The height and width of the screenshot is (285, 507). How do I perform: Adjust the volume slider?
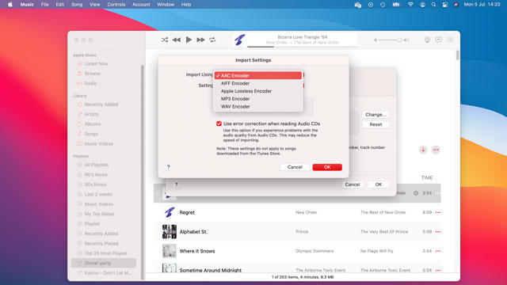(x=390, y=40)
